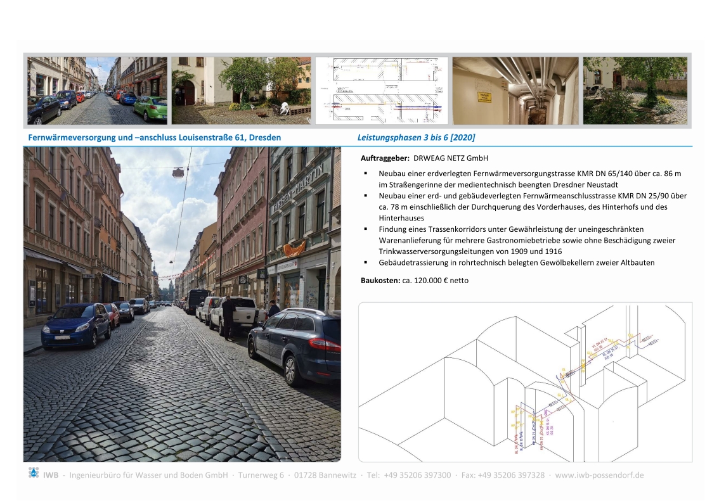The height and width of the screenshot is (503, 712).
Task: Select the courtyard archway thumbnail
Action: pyautogui.click(x=241, y=91)
